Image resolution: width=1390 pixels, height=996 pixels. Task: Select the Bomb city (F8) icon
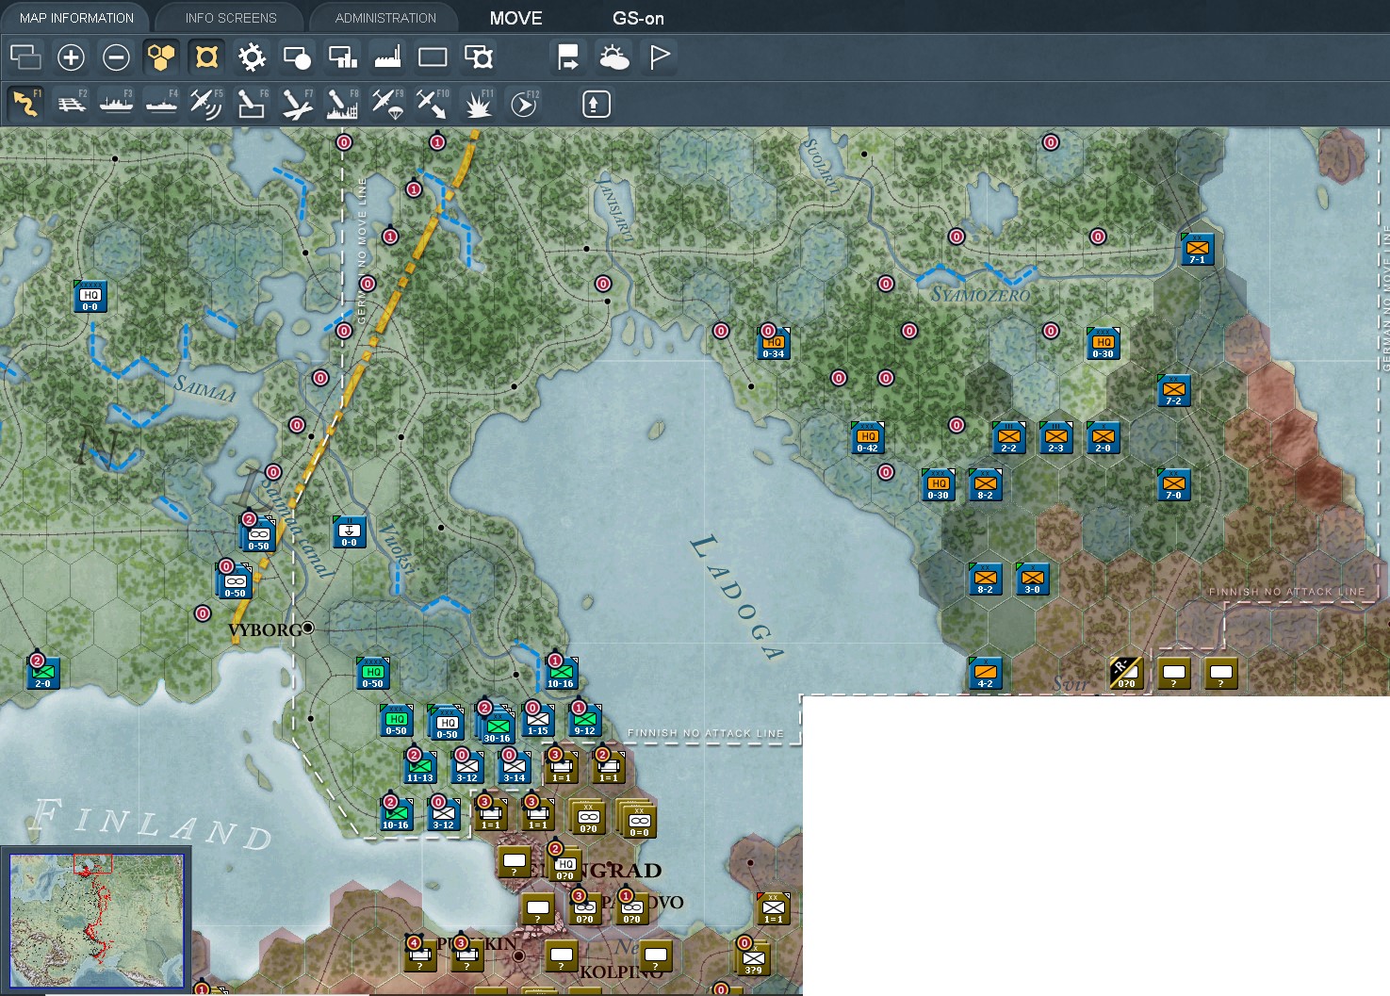click(342, 104)
